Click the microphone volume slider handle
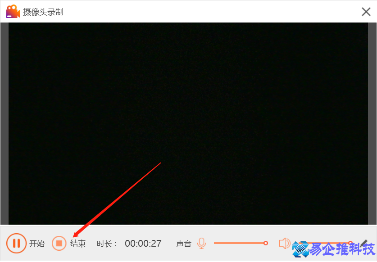This screenshot has height=262, width=377. [x=266, y=243]
